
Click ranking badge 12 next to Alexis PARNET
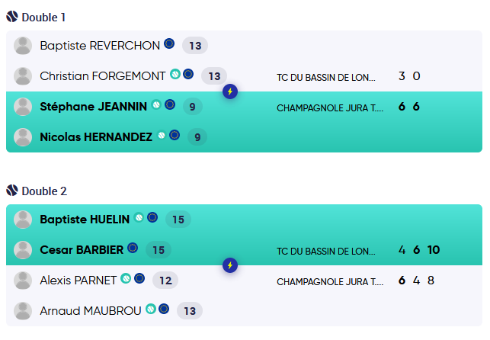[165, 281]
